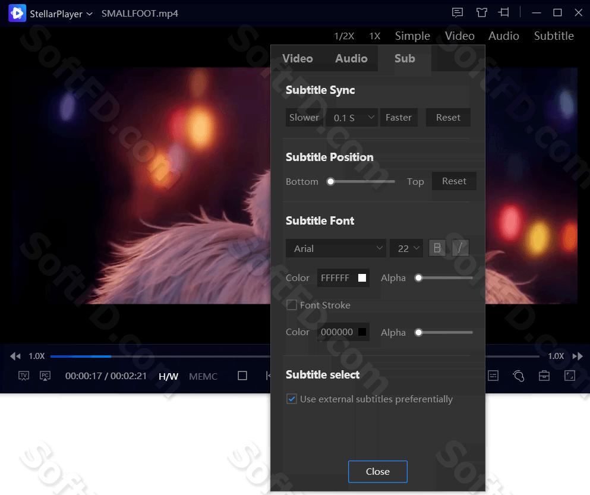
Task: Click the Subtitle Position slider handle
Action: 331,182
